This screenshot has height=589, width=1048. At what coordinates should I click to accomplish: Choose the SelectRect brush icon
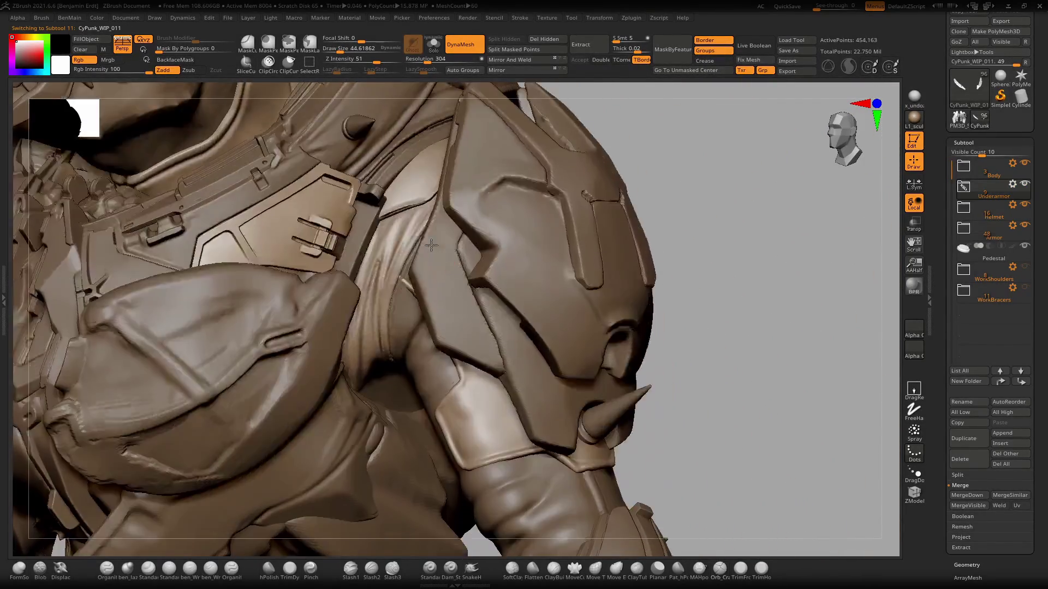309,64
